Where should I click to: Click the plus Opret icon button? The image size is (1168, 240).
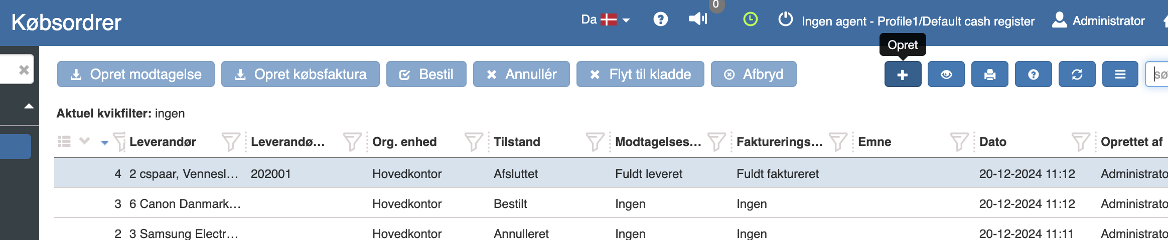point(903,74)
